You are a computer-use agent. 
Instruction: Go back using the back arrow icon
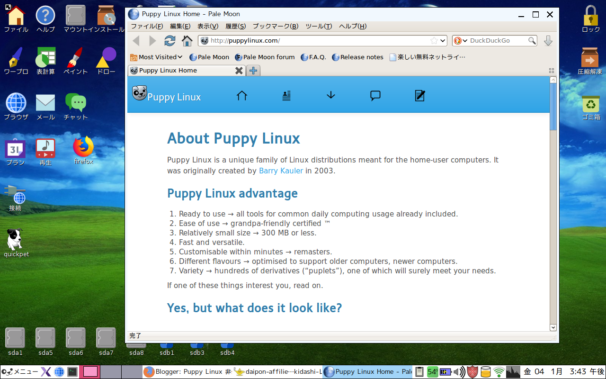[x=136, y=41]
